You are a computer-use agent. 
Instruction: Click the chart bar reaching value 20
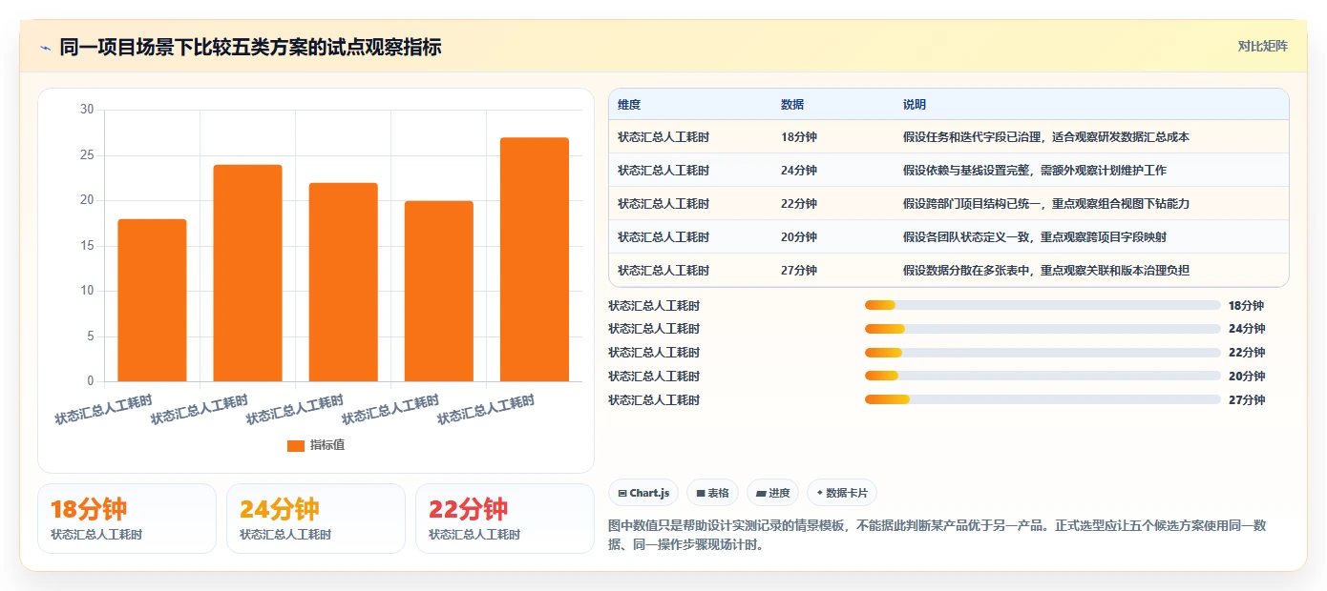pyautogui.click(x=439, y=292)
